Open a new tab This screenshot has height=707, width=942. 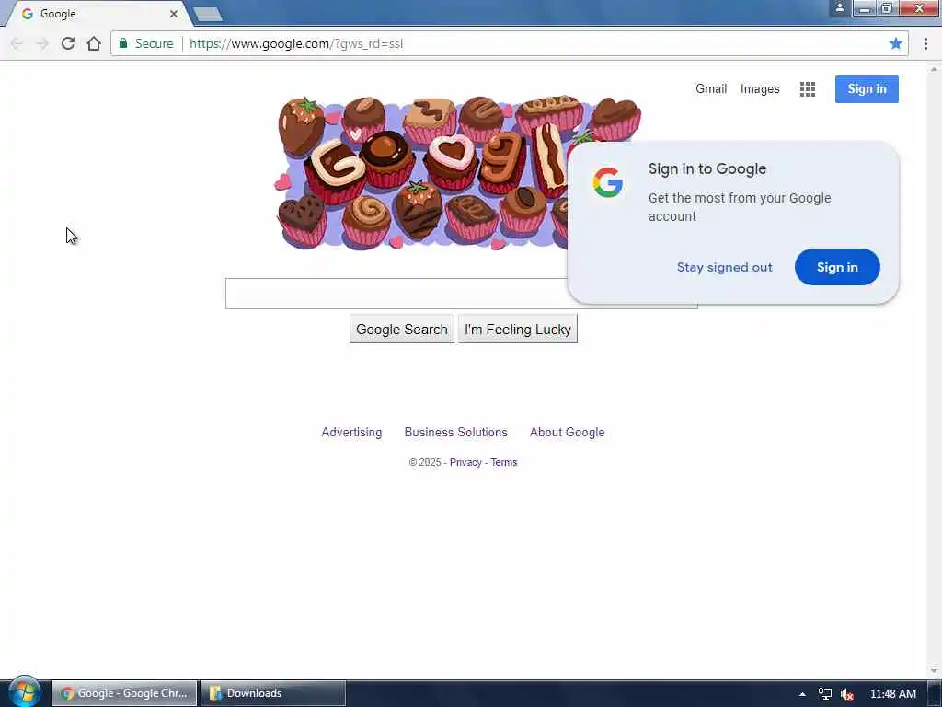tap(208, 14)
